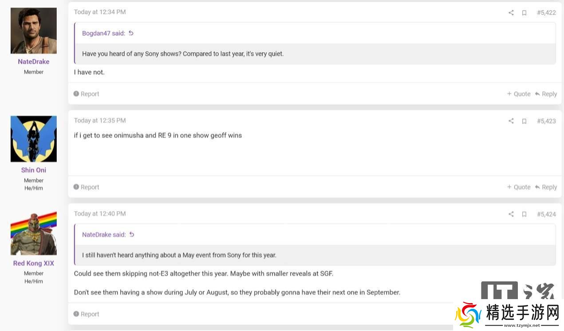The height and width of the screenshot is (331, 564).
Task: Click Red Kong XIX's avatar image
Action: [34, 233]
